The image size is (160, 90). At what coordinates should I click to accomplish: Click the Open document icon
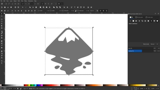click(x=5, y=7)
